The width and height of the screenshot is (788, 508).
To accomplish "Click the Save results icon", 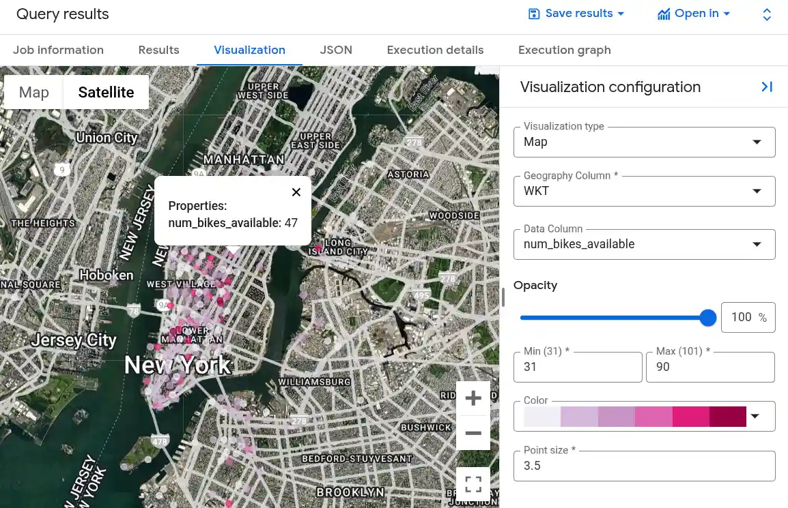I will 534,13.
